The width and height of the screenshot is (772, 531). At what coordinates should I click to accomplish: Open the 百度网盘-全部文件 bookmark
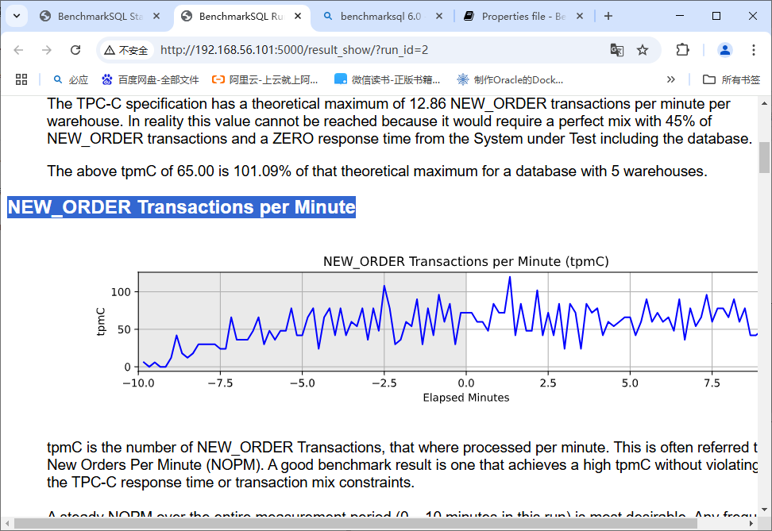tap(150, 79)
